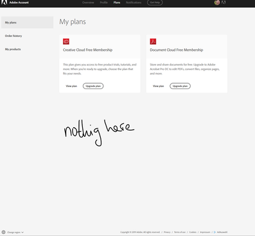
Task: Open the Terms of use link
Action: [180, 232]
